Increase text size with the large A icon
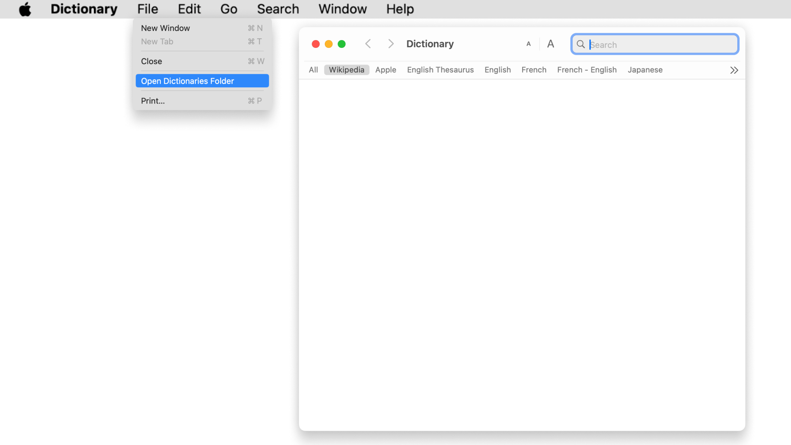 (551, 44)
